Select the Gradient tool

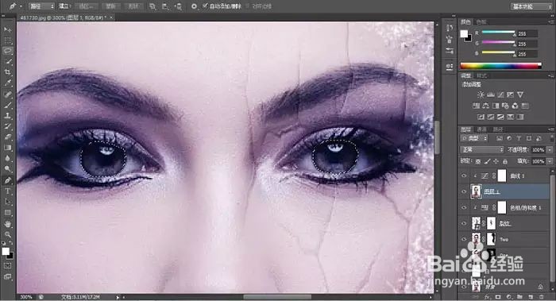click(x=7, y=148)
